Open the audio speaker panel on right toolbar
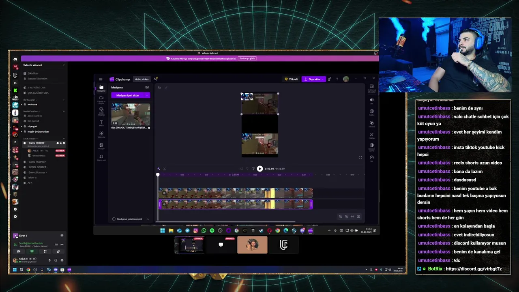The width and height of the screenshot is (519, 292). point(371,101)
